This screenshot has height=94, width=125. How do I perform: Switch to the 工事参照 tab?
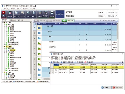[20, 20]
